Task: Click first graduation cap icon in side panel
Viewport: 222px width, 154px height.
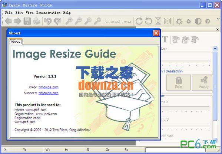Action: pos(176,40)
